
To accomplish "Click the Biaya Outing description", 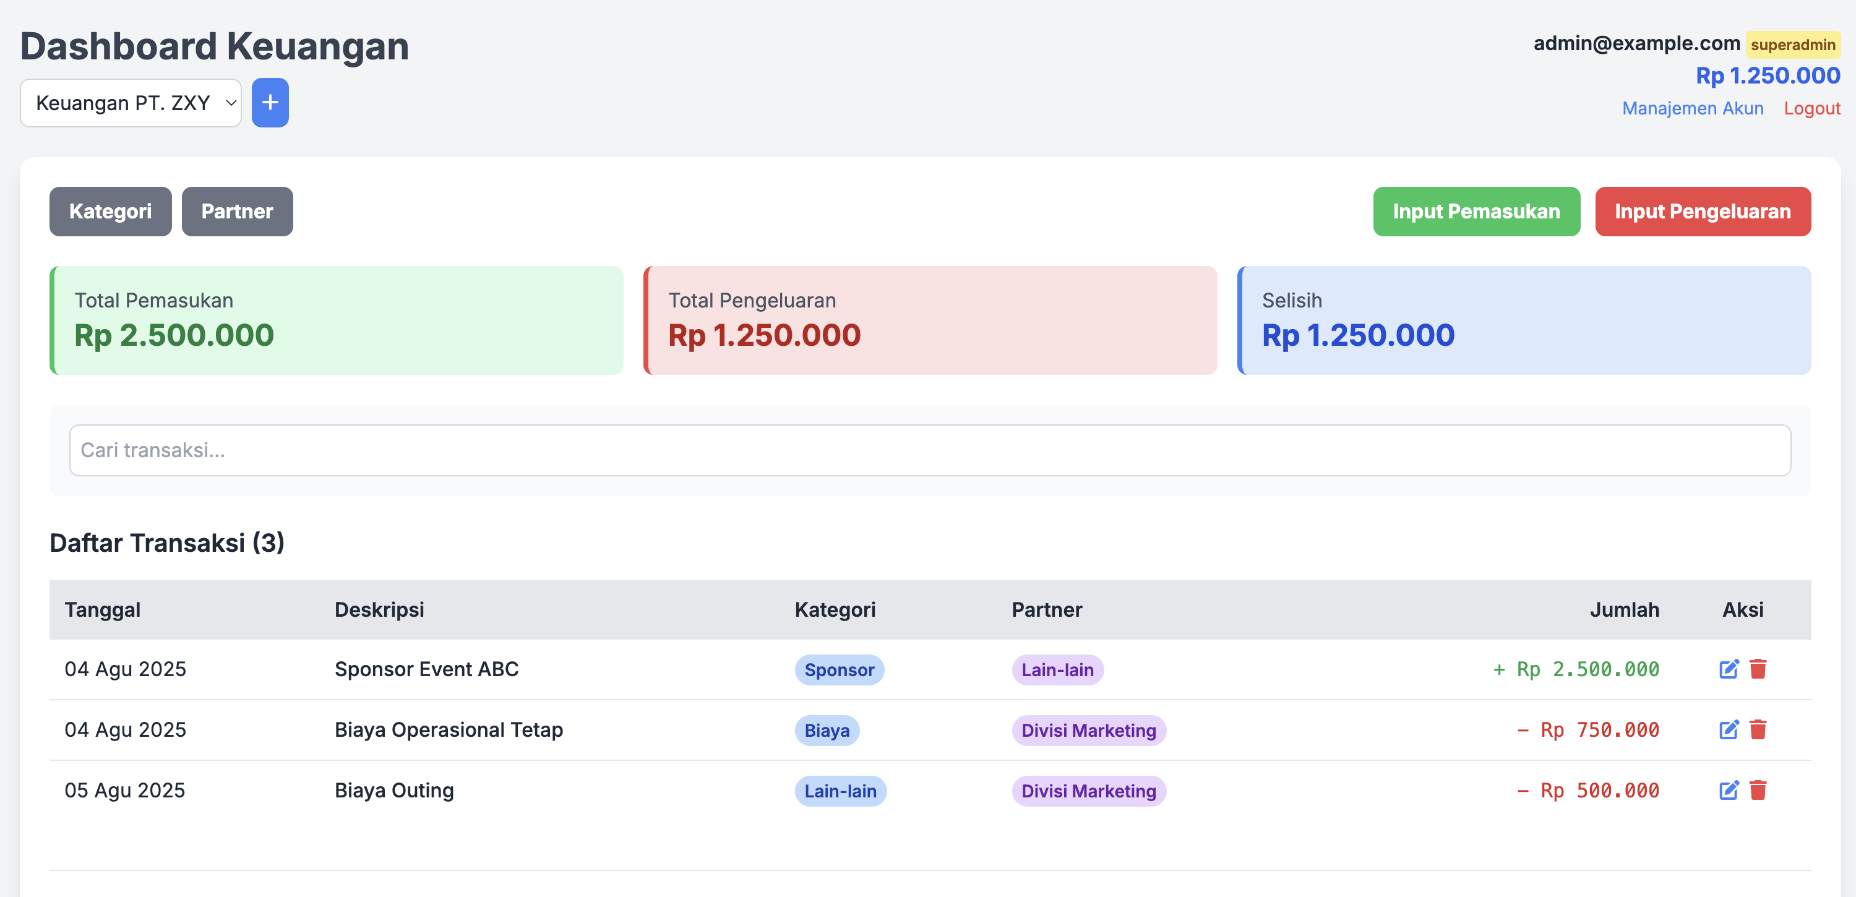I will pos(394,791).
